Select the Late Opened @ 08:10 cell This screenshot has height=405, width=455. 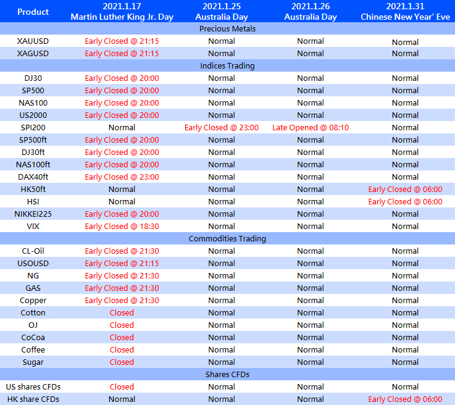pyautogui.click(x=311, y=128)
